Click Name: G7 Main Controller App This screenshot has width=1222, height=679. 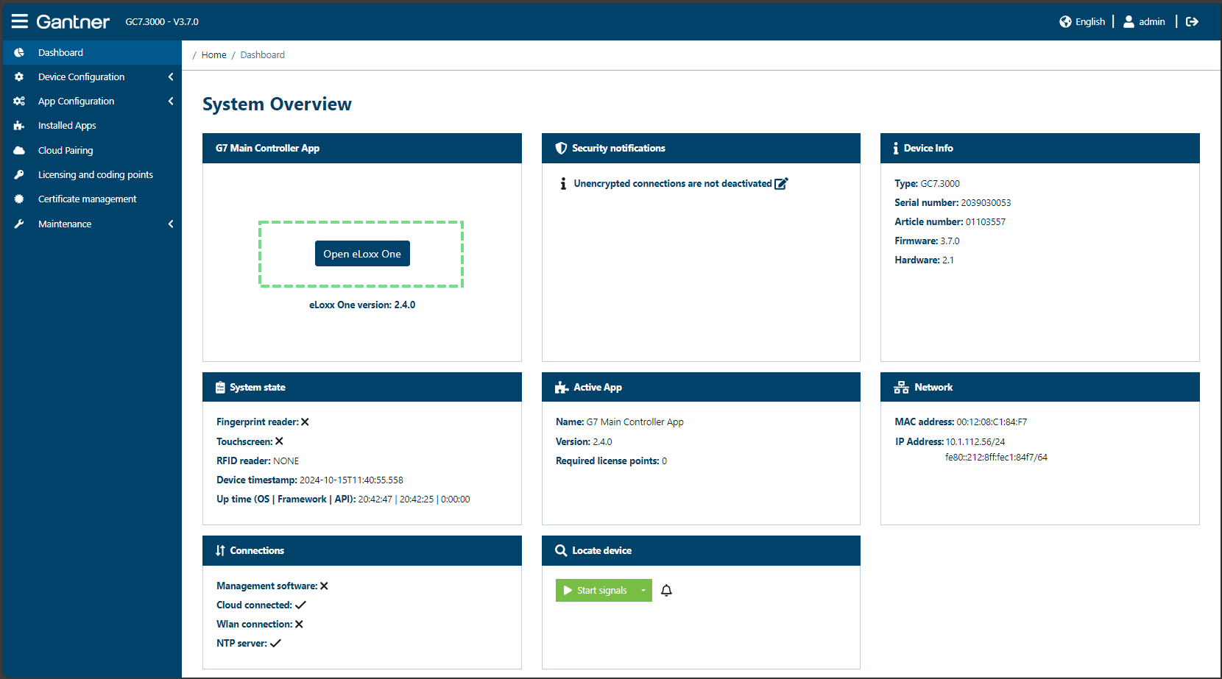pyautogui.click(x=620, y=422)
